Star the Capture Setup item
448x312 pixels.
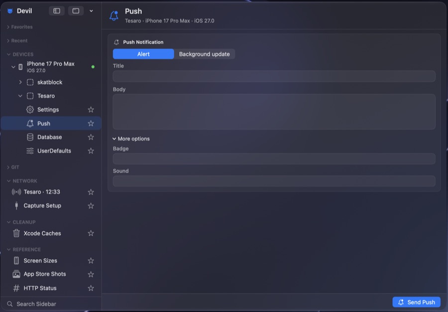click(91, 206)
